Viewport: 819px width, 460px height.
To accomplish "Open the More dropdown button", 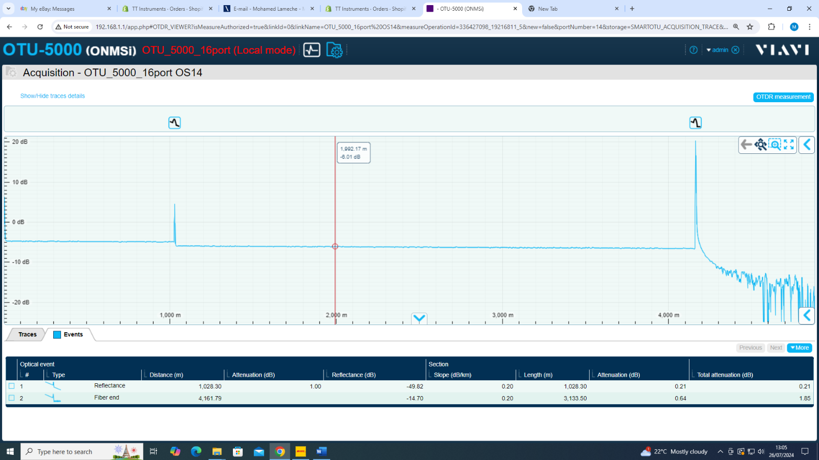I will 799,348.
